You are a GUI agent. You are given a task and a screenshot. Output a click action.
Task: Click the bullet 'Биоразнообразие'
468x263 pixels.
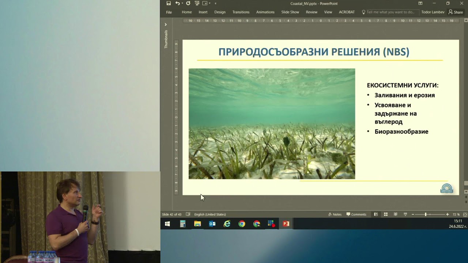click(x=401, y=131)
